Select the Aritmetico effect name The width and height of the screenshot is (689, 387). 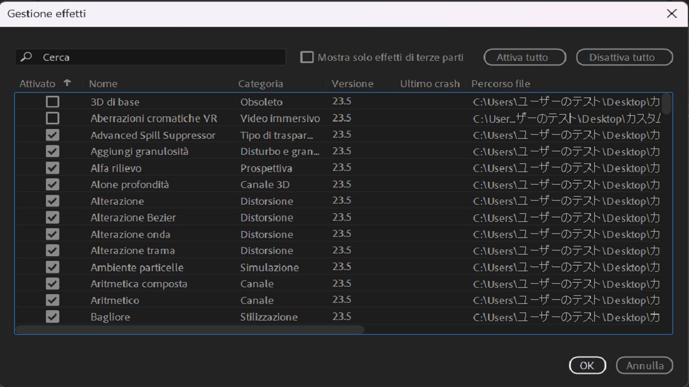click(115, 300)
